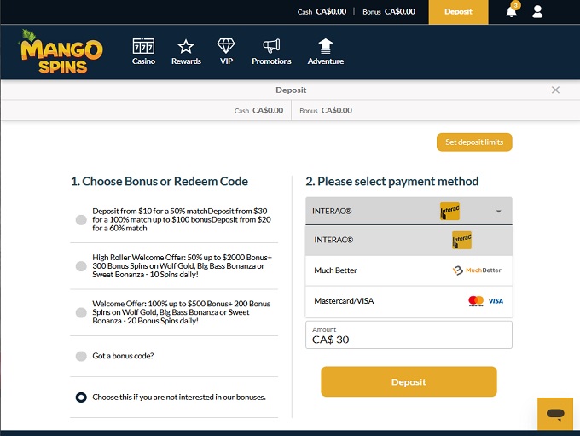Click the yellow Deposit button in header
The height and width of the screenshot is (436, 580).
458,12
